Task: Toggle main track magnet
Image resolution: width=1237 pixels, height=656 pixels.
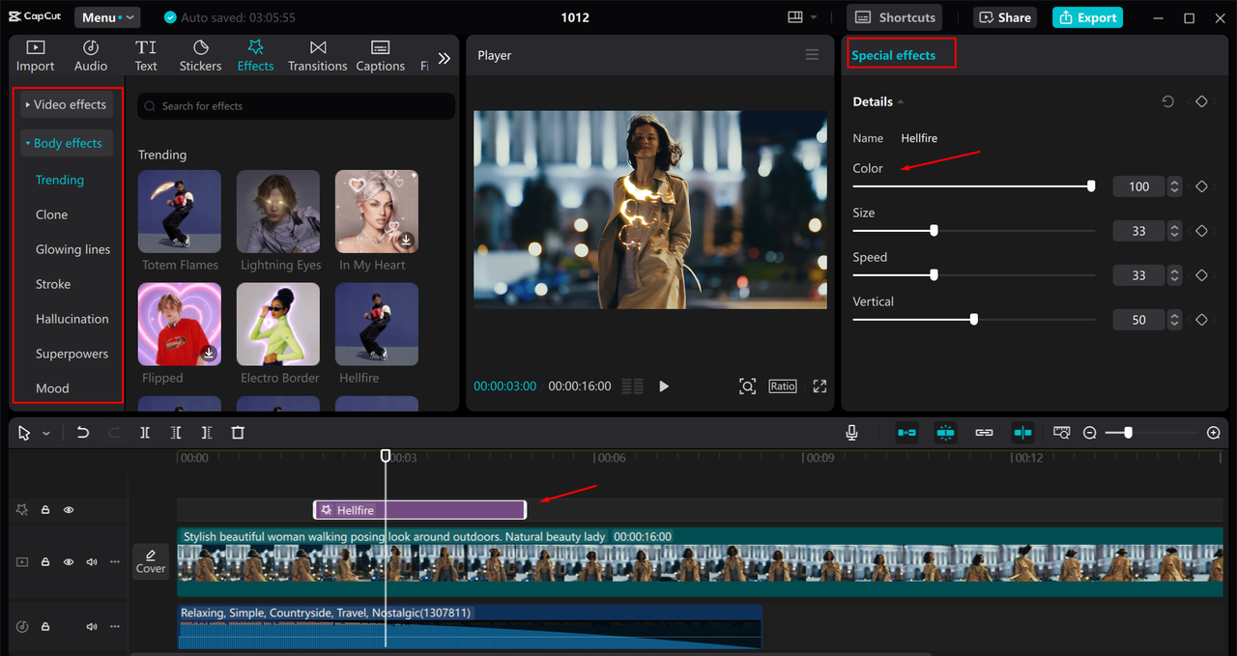Action: click(906, 433)
